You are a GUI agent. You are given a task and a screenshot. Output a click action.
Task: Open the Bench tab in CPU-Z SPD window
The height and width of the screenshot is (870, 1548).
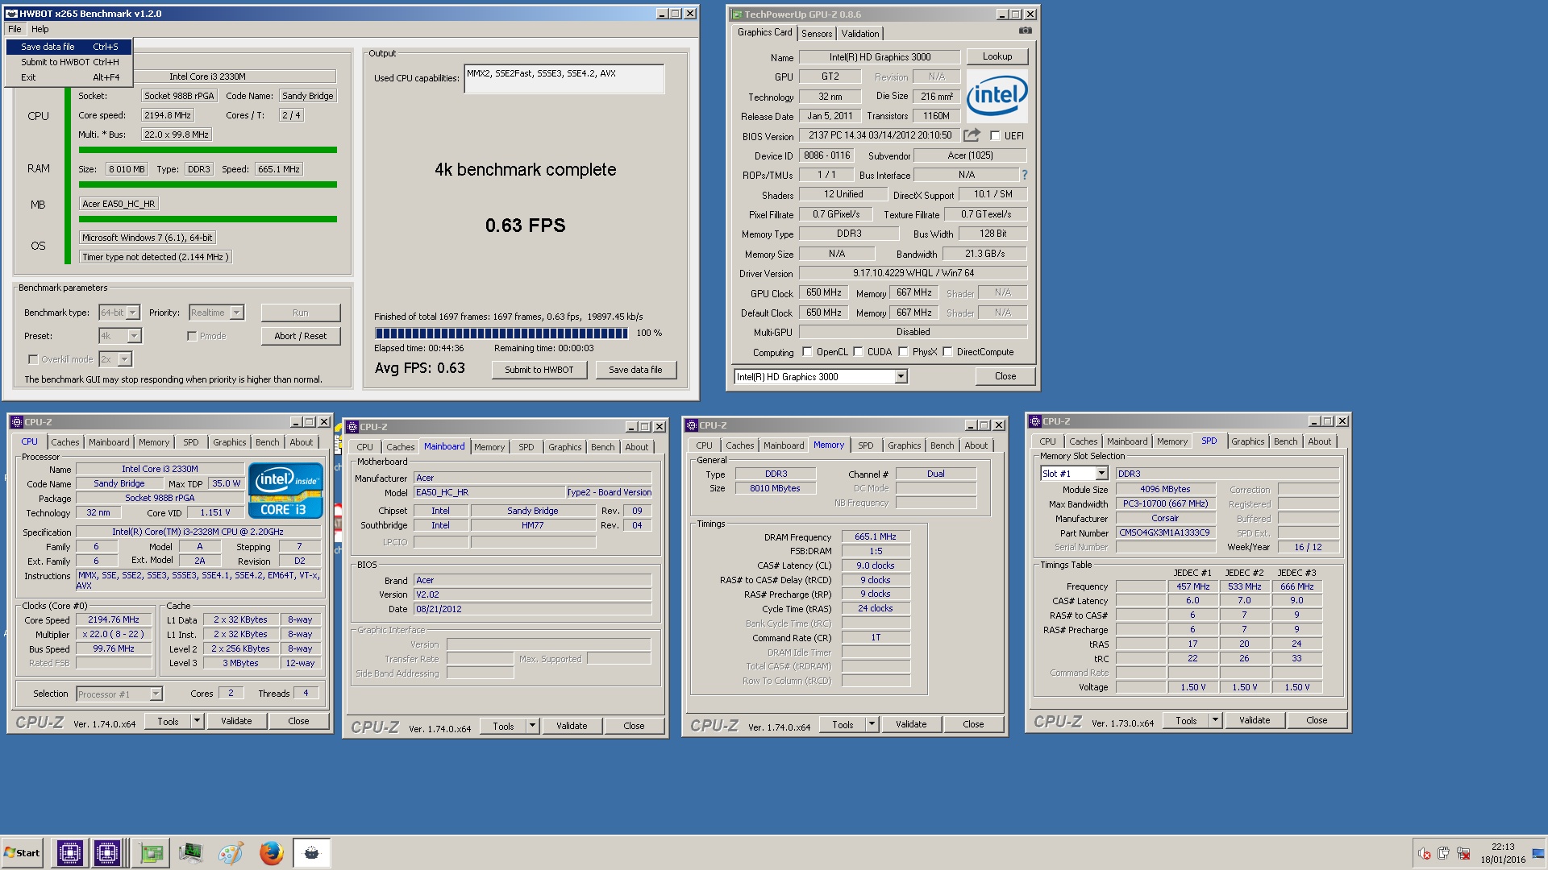pos(1285,441)
